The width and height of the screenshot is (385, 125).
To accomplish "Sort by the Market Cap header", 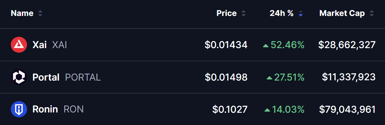I will coord(342,13).
